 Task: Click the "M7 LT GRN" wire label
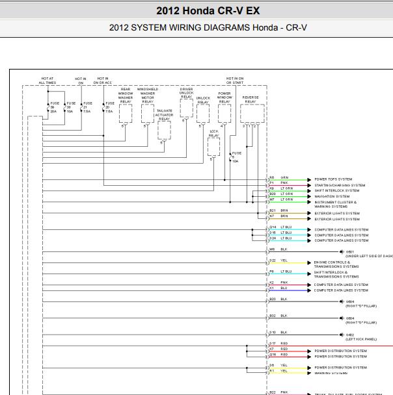point(281,199)
